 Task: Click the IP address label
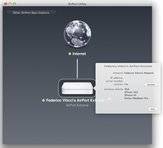(117, 78)
